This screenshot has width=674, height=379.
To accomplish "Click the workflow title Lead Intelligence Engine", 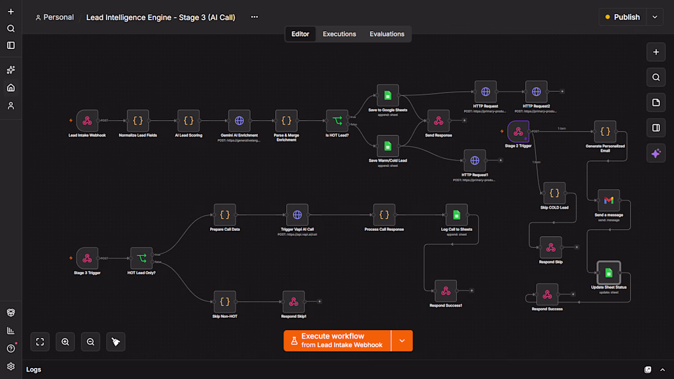I will pyautogui.click(x=161, y=17).
